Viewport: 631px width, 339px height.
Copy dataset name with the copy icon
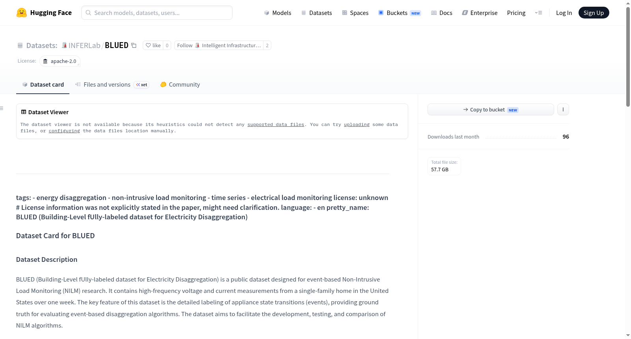pyautogui.click(x=134, y=45)
